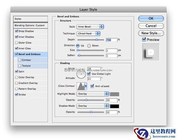Select the Contour sub-item label
The width and height of the screenshot is (177, 140).
coord(26,60)
